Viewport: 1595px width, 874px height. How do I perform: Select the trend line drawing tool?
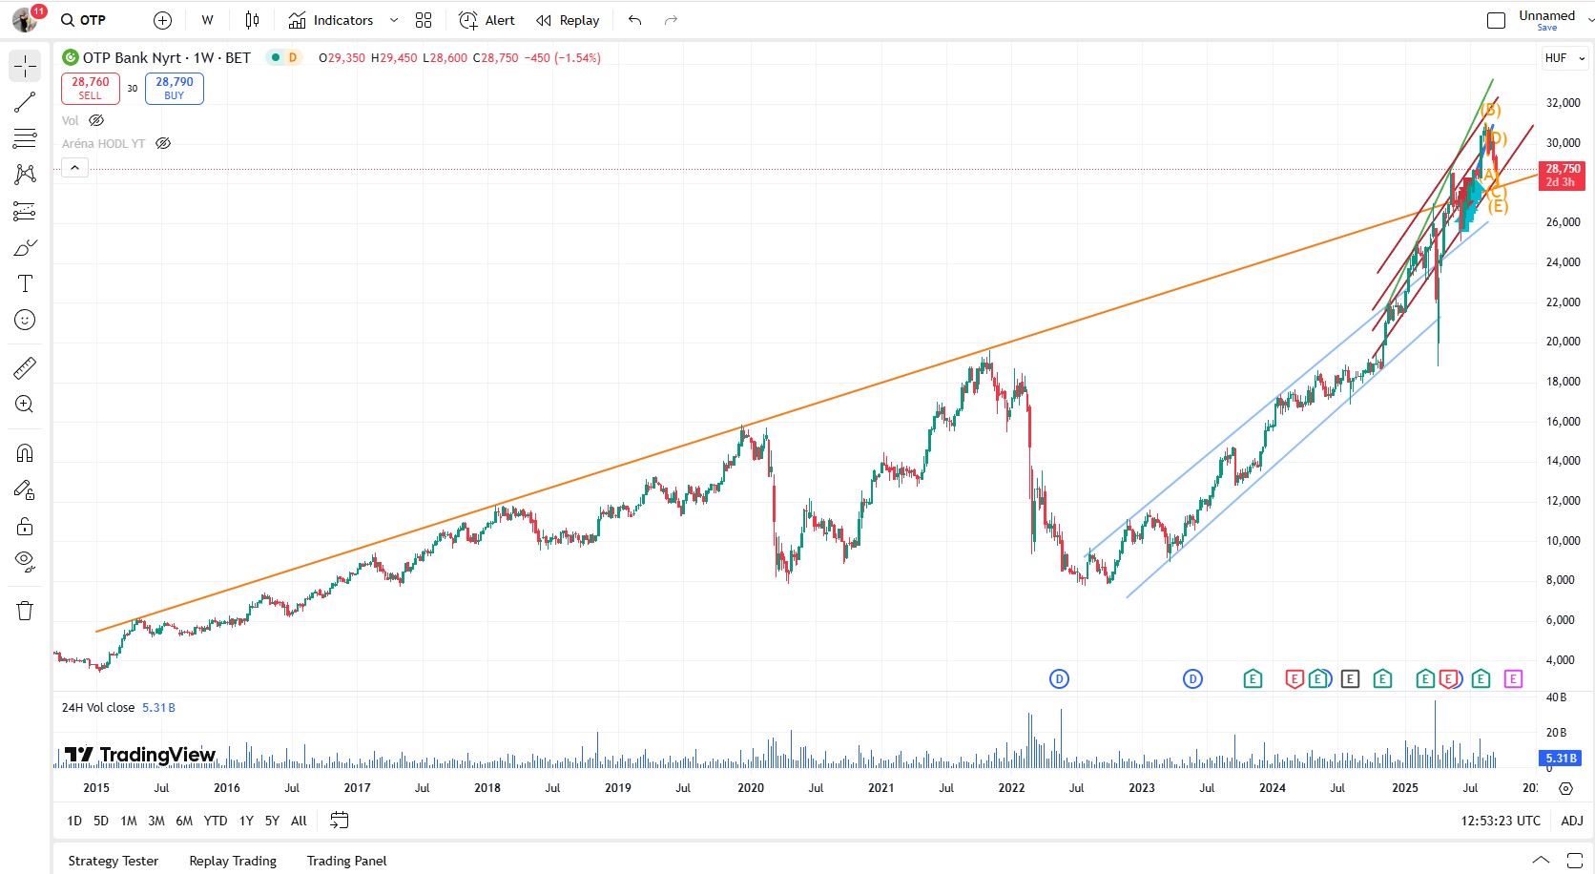(25, 102)
